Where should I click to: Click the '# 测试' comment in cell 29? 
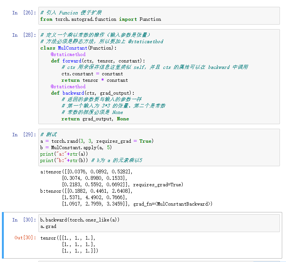49,134
